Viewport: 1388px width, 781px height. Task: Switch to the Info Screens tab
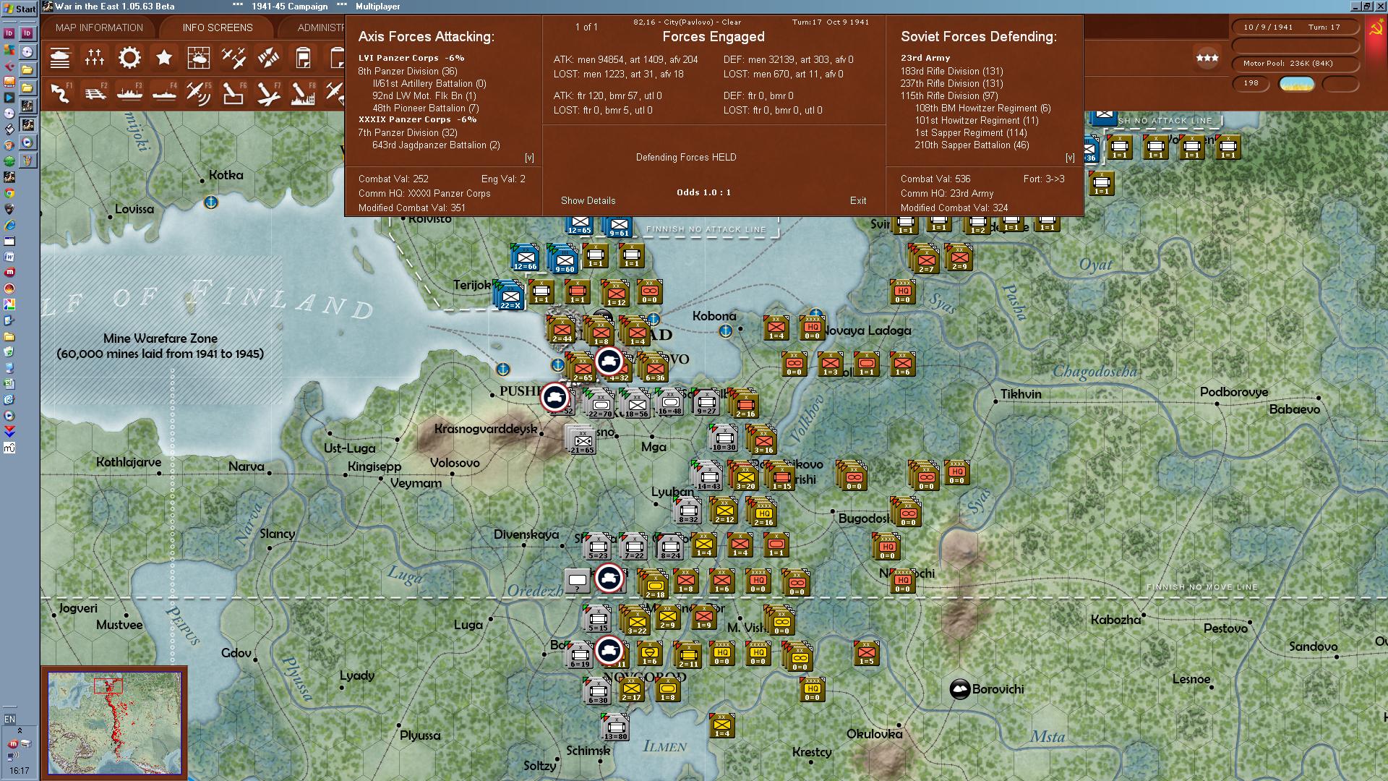[x=218, y=27]
